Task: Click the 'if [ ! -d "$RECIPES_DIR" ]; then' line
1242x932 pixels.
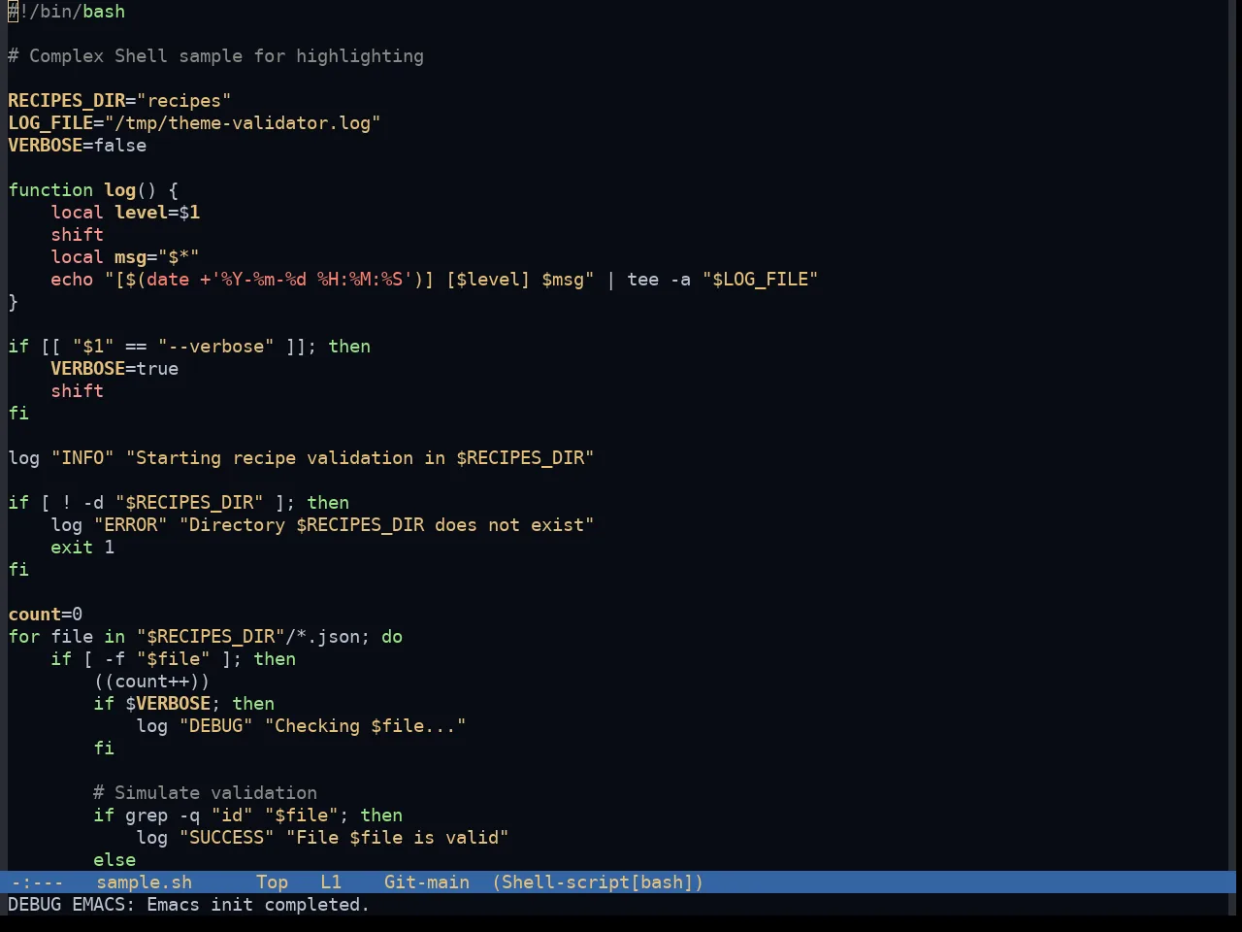Action: click(179, 503)
